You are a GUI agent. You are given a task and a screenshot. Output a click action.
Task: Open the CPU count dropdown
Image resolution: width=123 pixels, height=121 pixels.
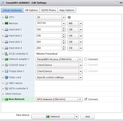coord(64,17)
